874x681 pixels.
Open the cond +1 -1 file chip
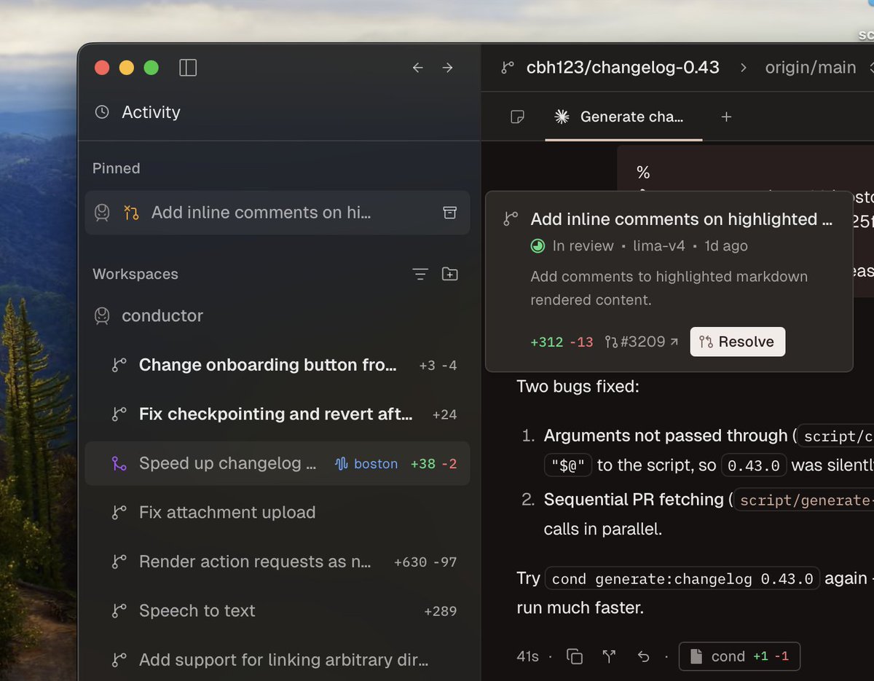point(739,656)
